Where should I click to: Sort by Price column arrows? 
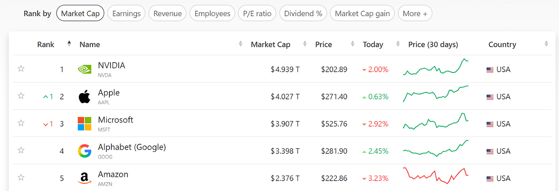352,44
